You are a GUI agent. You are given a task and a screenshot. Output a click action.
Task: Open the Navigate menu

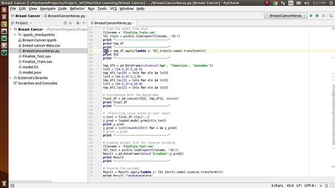point(48,9)
